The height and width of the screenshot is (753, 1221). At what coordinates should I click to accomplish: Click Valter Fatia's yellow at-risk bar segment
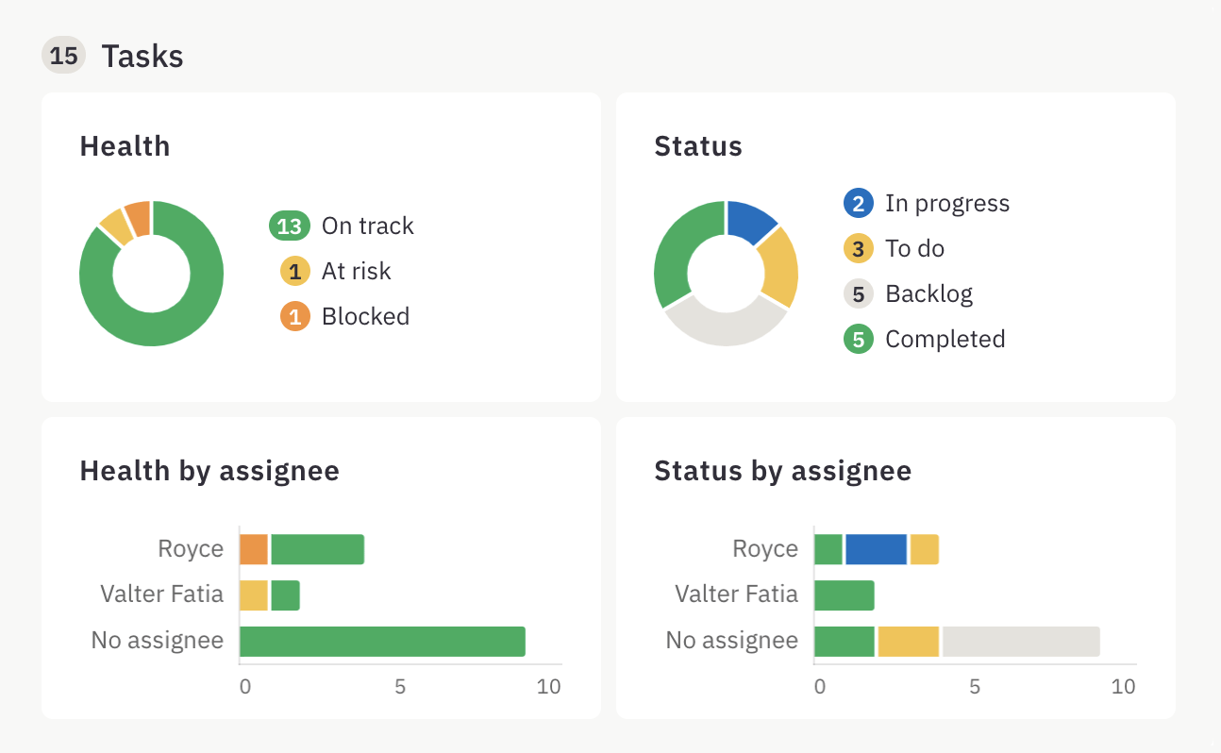254,594
